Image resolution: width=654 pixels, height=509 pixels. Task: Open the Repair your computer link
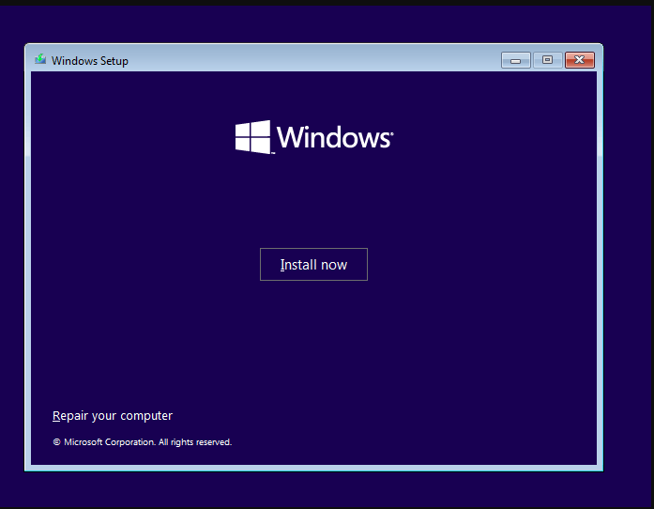pyautogui.click(x=113, y=416)
